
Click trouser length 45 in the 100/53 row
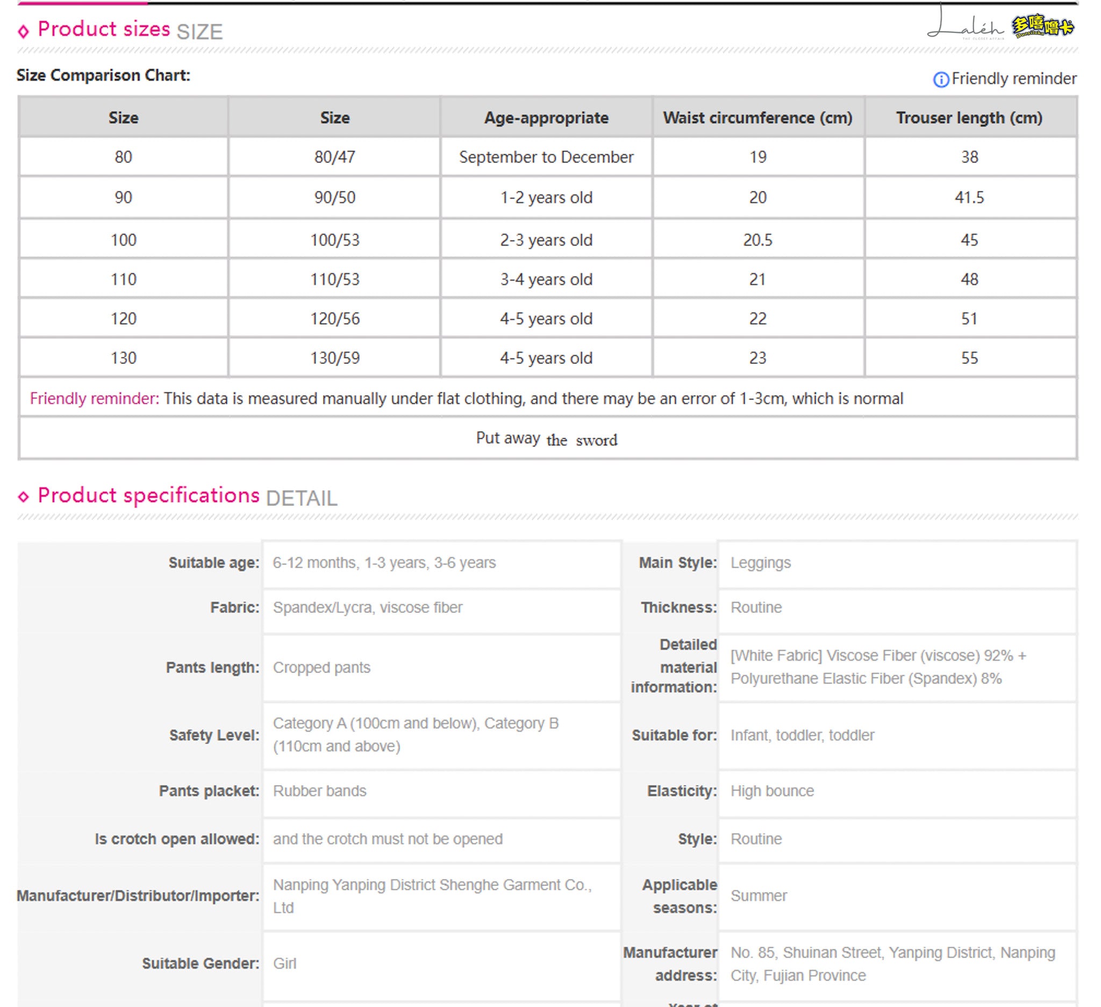[x=969, y=240]
